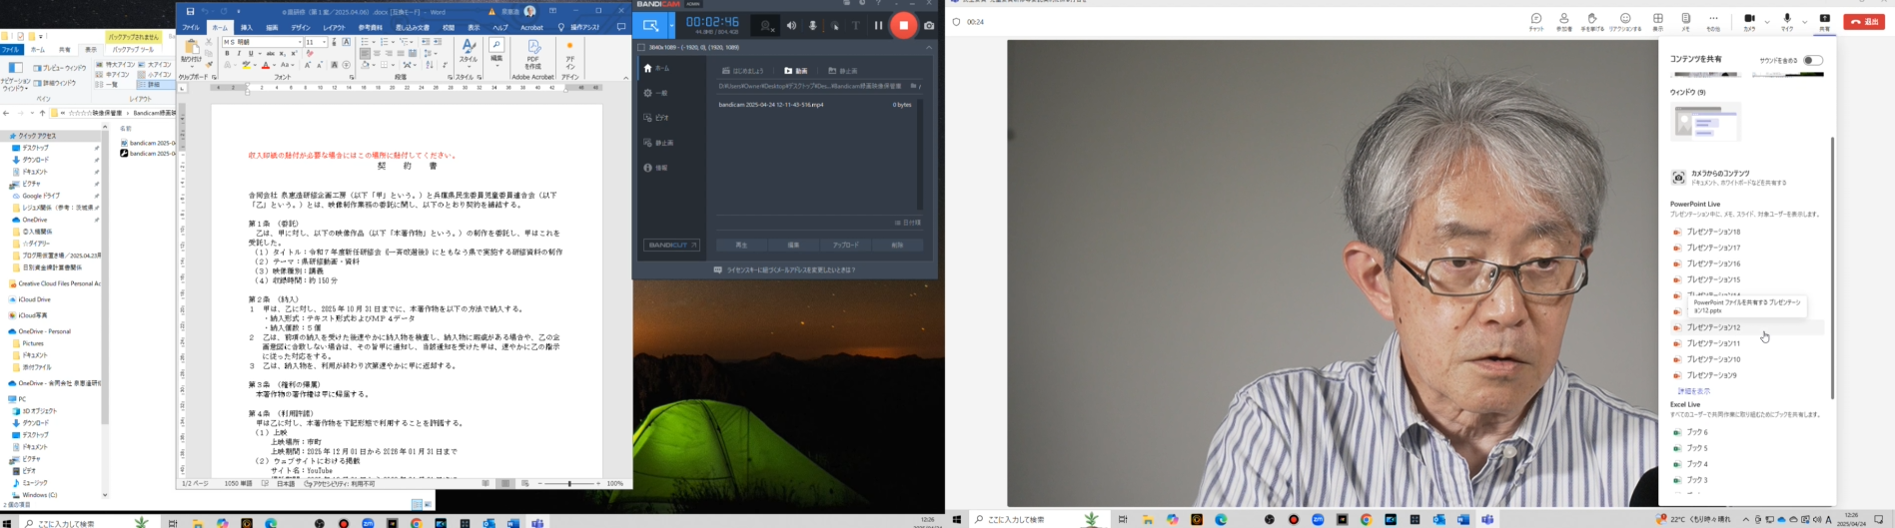This screenshot has height=528, width=1895.
Task: Click Bandicam 編集 button
Action: point(793,245)
